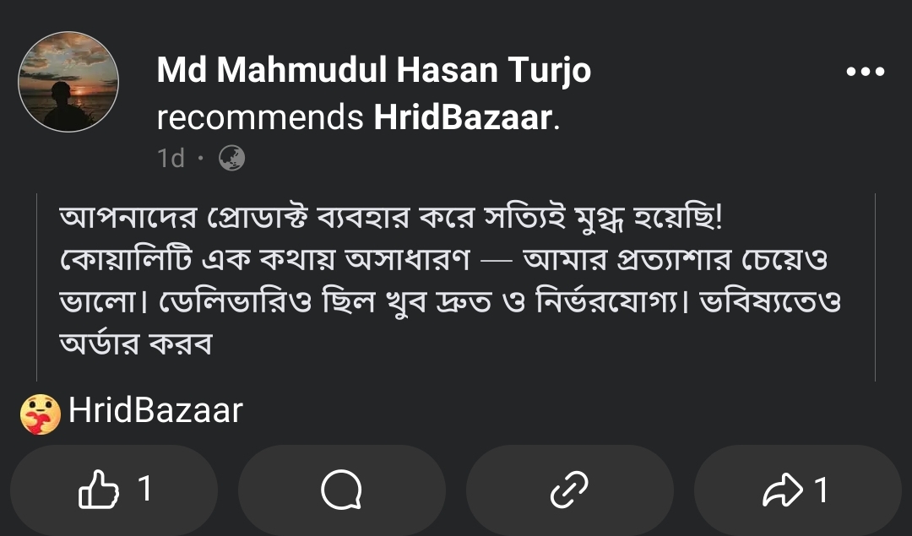
Task: Click the word recommends in header
Action: (x=260, y=117)
